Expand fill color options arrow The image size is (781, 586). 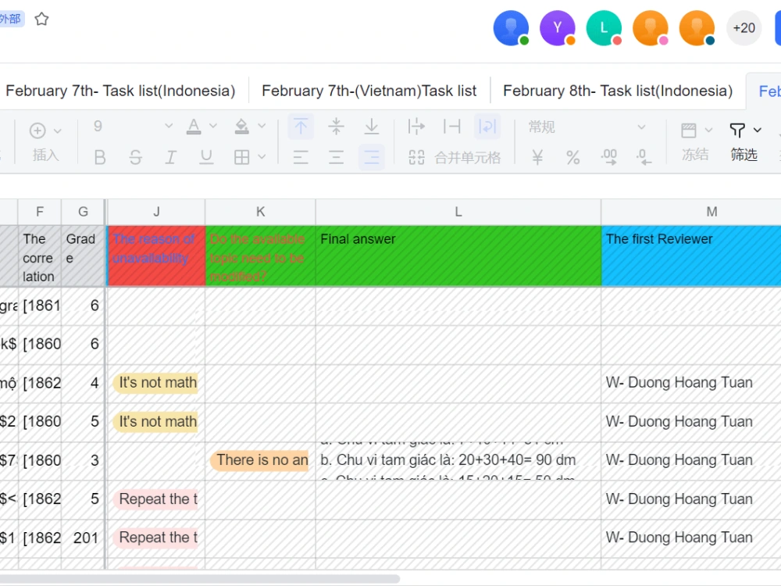(262, 127)
